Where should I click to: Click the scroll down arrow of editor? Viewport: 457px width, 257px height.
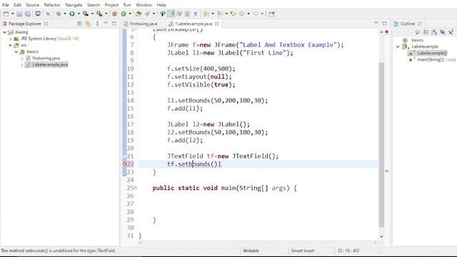point(381,236)
